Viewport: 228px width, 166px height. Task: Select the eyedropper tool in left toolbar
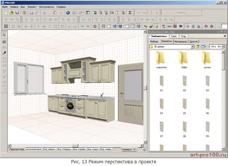(4, 53)
